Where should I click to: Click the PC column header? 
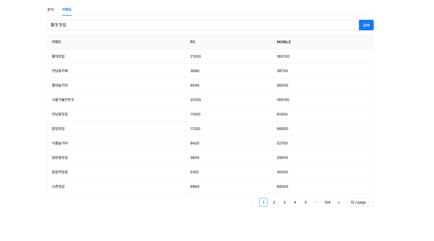229,42
